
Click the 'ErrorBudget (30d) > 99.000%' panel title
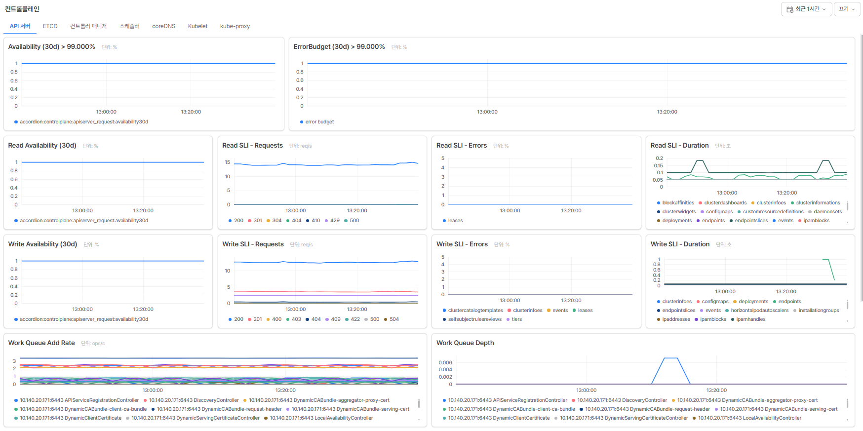(339, 47)
